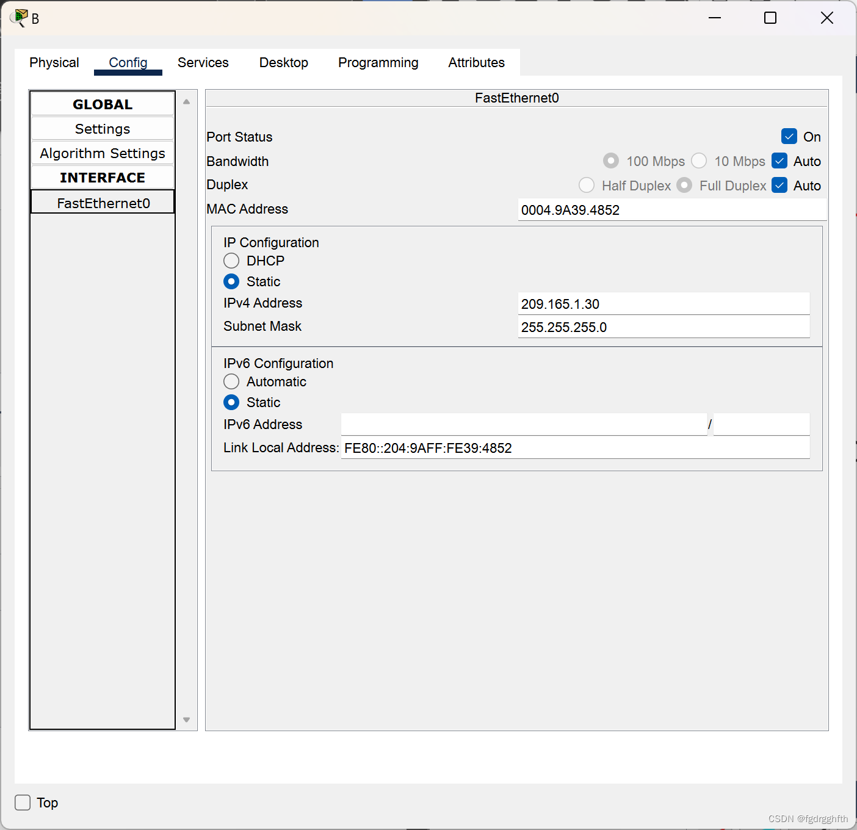Select DHCP for IP Configuration
This screenshot has width=857, height=830.
coord(231,261)
